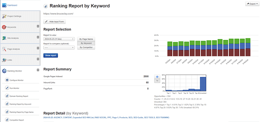260x122 pixels.
Task: Click Domain Ranking Report paperclip icon
Action: tap(7, 96)
